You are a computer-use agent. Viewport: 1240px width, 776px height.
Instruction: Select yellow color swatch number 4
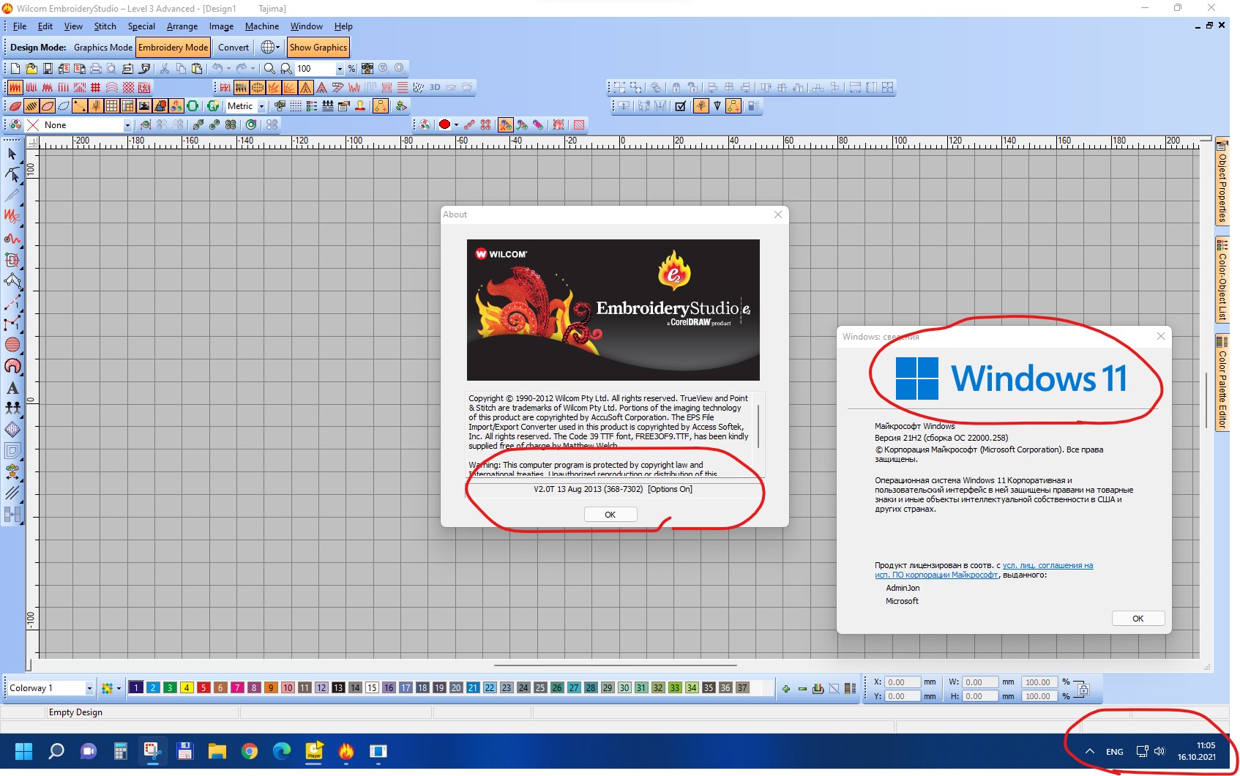tap(187, 688)
